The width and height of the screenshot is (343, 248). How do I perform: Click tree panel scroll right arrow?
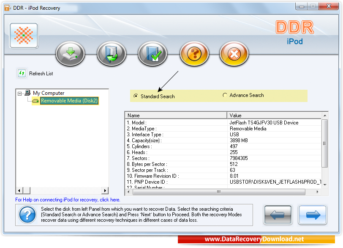coord(105,190)
